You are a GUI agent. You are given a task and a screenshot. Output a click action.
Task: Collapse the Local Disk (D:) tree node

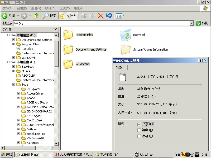pyautogui.click(x=9, y=35)
